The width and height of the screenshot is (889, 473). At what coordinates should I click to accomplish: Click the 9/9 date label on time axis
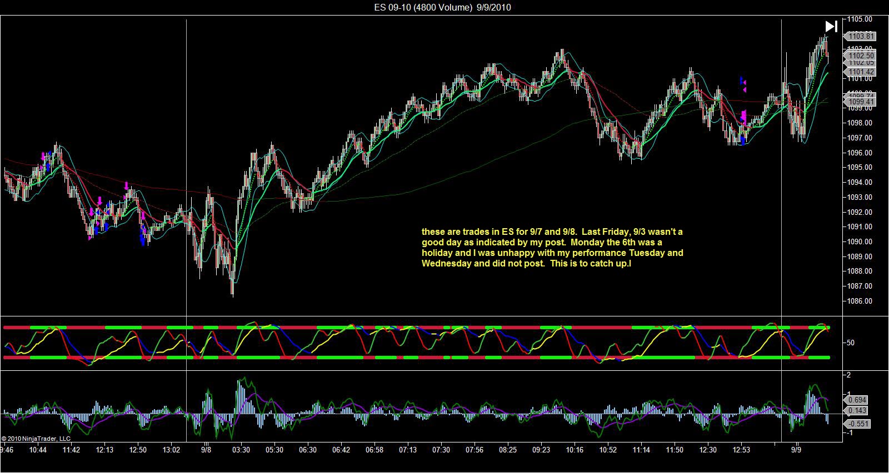tap(797, 450)
